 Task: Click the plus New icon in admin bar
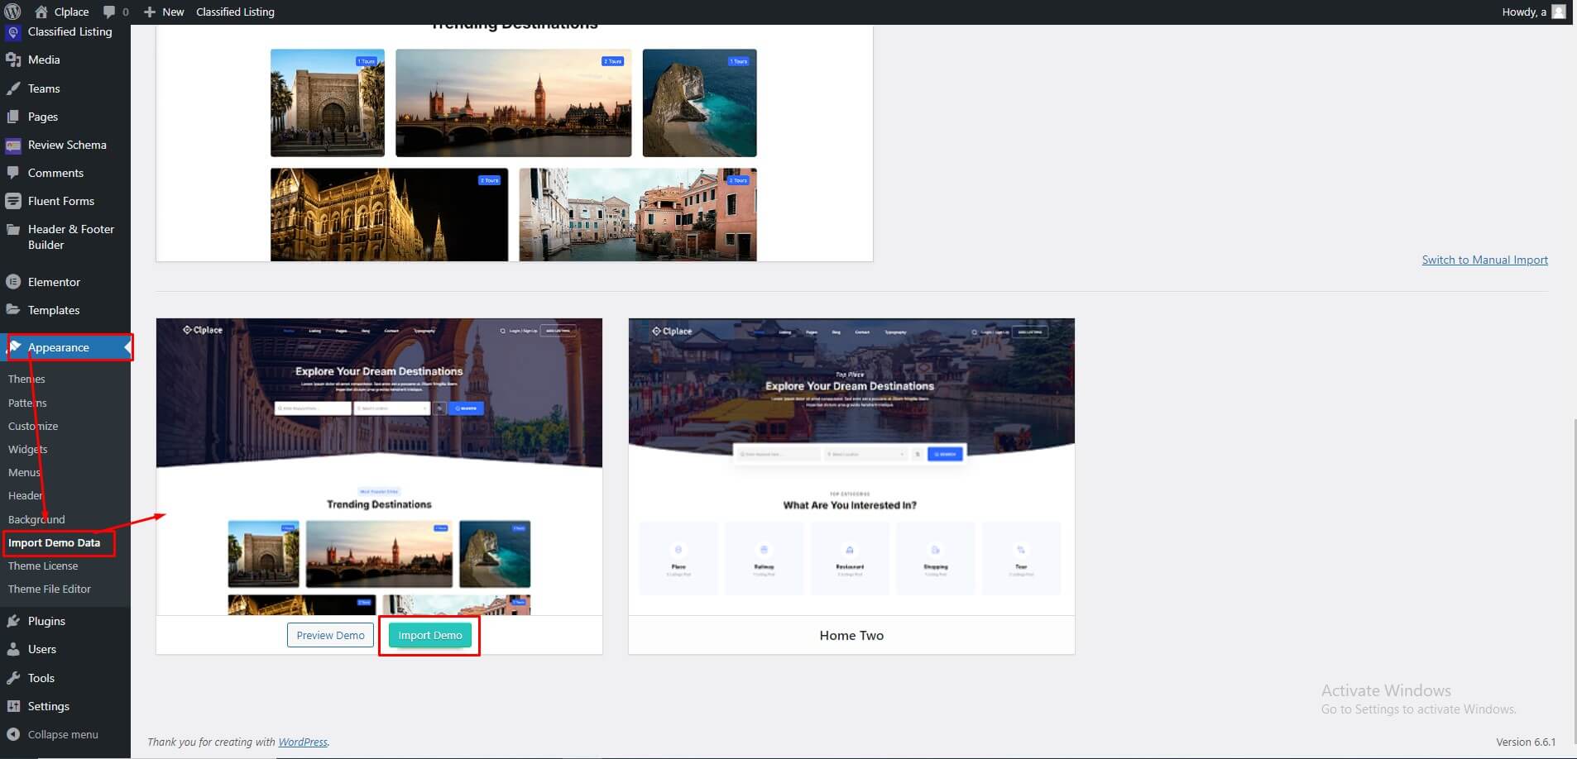pyautogui.click(x=150, y=12)
